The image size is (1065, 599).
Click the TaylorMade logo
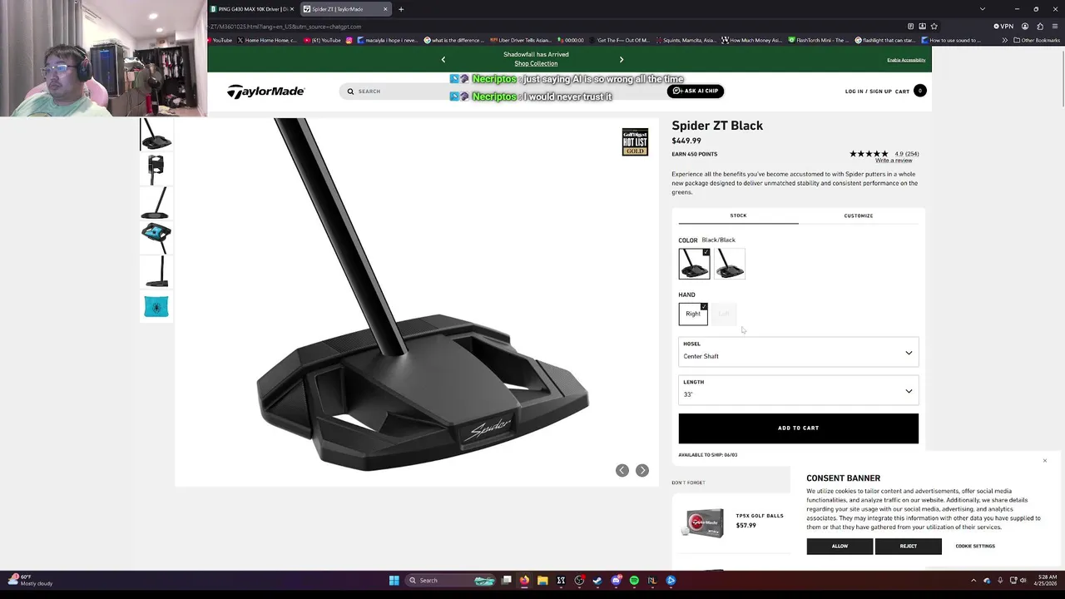click(x=265, y=92)
